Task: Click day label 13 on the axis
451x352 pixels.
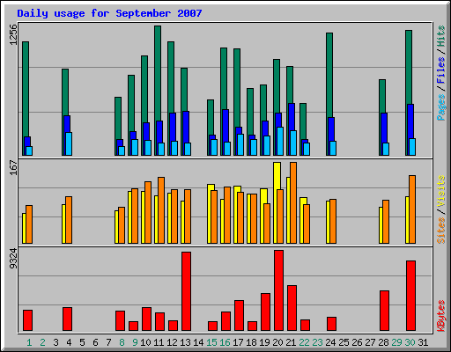Action: coord(185,342)
